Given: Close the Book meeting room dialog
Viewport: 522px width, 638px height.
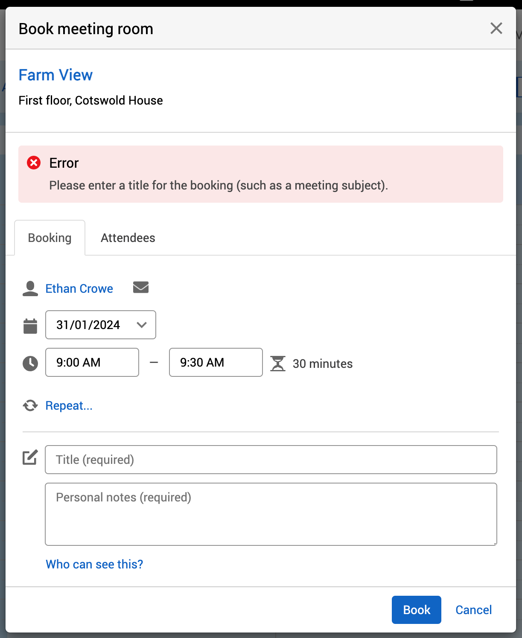Looking at the screenshot, I should pyautogui.click(x=496, y=29).
